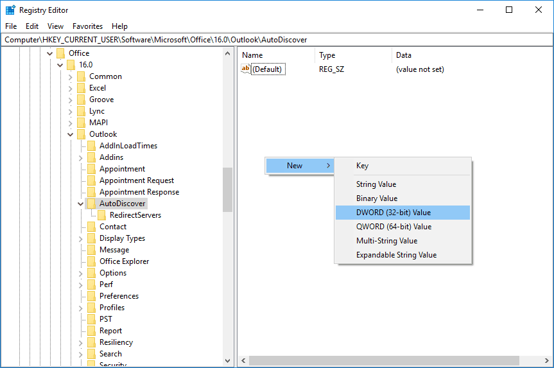The image size is (554, 368).
Task: Click the MAPI folder icon
Action: click(81, 123)
